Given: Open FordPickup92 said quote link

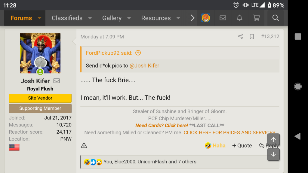Looking at the screenshot, I should 109,53.
